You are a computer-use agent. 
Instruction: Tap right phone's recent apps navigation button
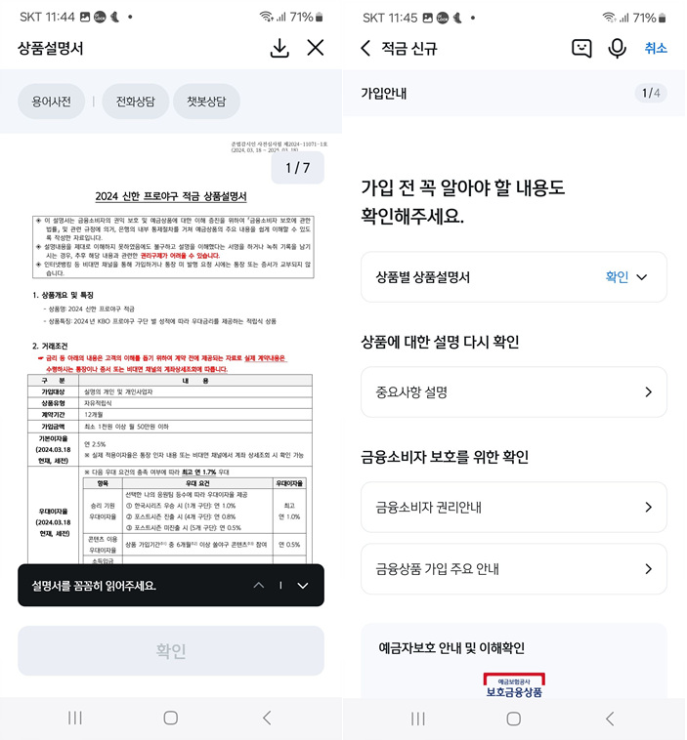(x=418, y=719)
